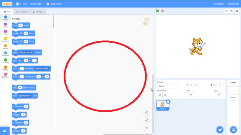The width and height of the screenshot is (241, 135).
Task: Reset workspace zoom with equals icon
Action: click(x=147, y=128)
